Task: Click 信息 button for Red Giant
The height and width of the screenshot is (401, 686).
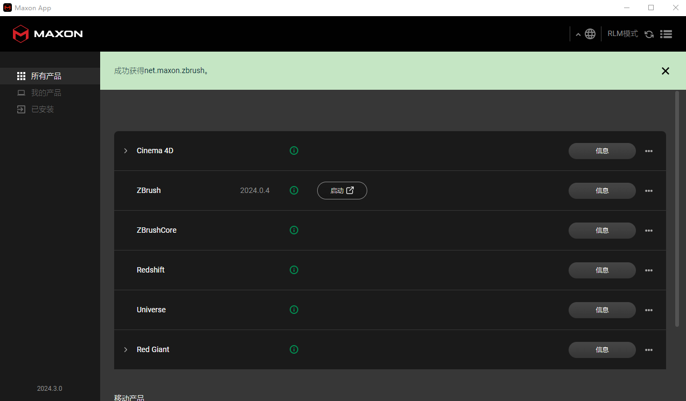Action: (602, 350)
